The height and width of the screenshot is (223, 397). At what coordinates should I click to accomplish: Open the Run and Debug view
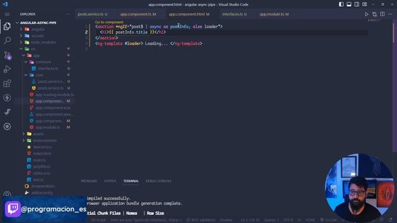(7, 69)
